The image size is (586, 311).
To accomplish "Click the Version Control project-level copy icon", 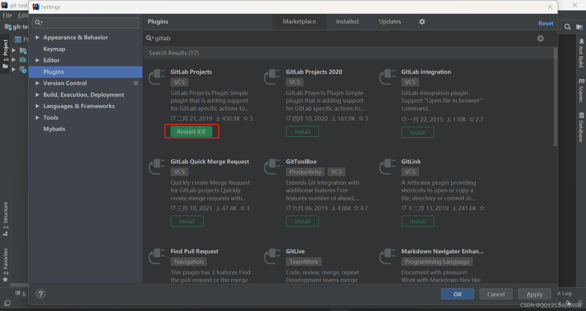I will click(136, 83).
